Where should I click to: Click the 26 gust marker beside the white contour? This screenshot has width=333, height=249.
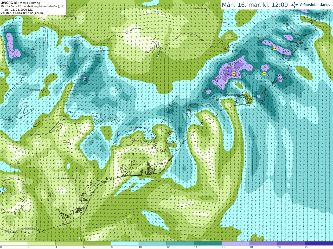tap(264, 74)
